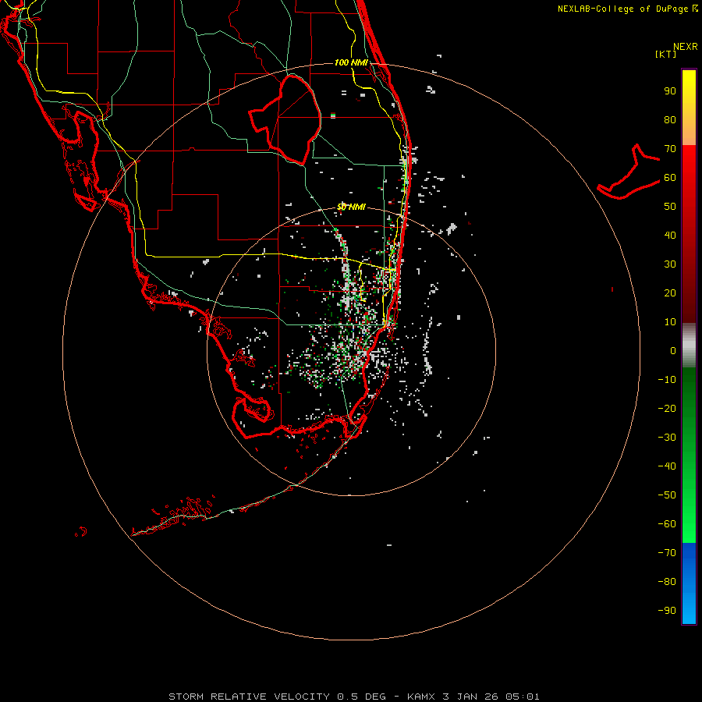Click the positive 20 scale label
The height and width of the screenshot is (702, 702).
pos(670,292)
